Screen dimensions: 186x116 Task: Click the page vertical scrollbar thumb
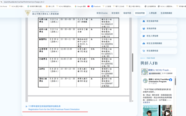133,63
